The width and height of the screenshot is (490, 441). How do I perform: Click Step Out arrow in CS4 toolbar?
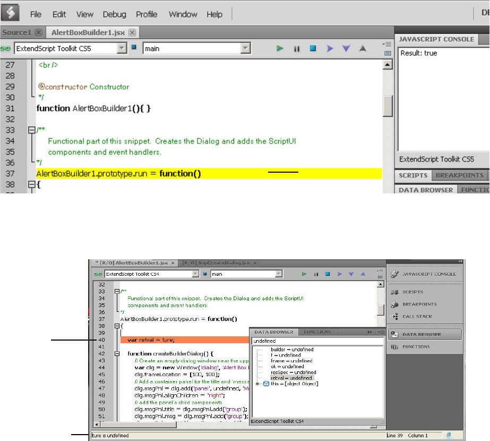[363, 274]
